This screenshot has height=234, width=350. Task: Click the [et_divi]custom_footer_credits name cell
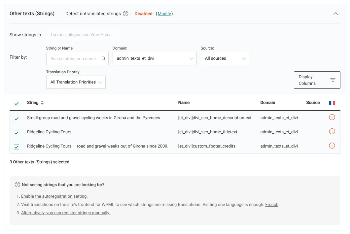(207, 146)
